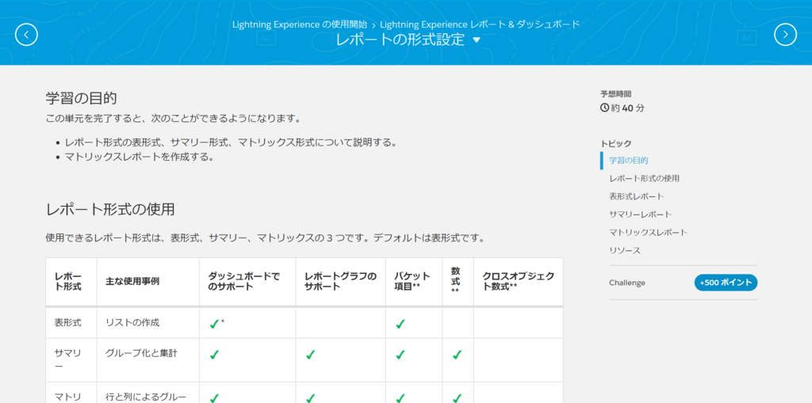
Task: Go to previous unit with left arrow
Action: tap(26, 35)
